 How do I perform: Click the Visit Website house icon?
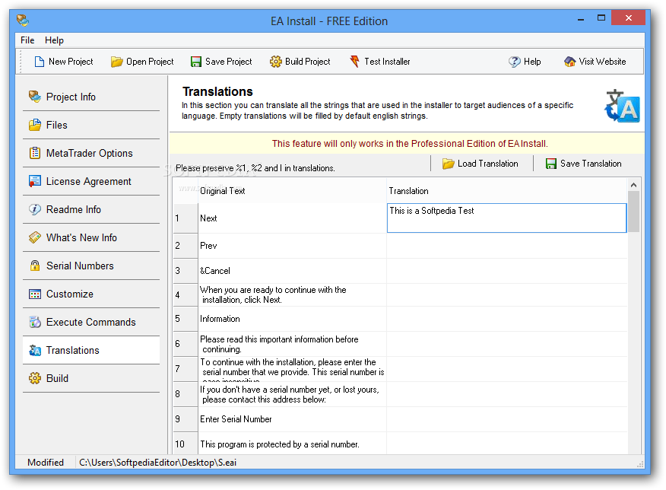569,62
